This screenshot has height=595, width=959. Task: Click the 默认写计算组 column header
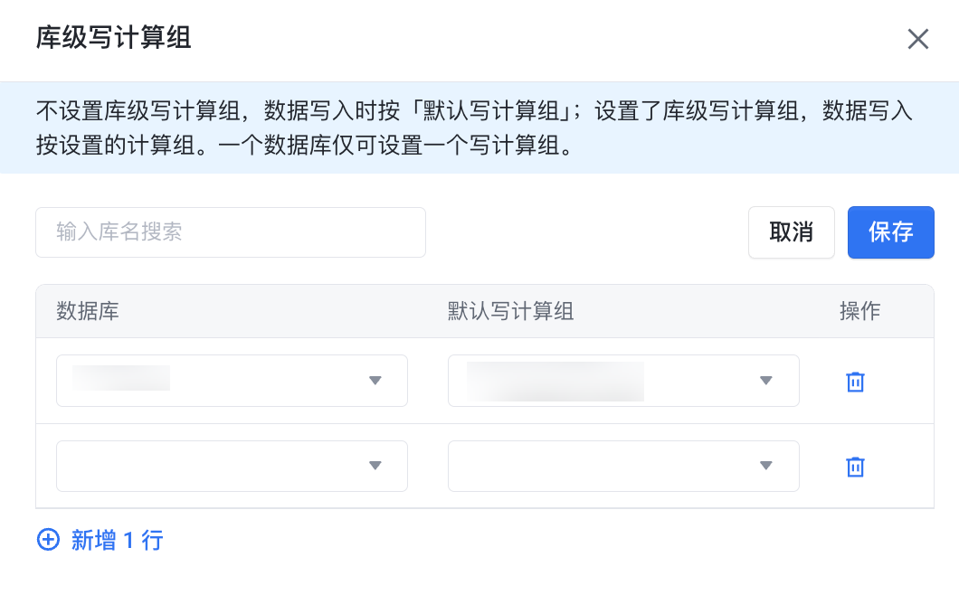(511, 312)
